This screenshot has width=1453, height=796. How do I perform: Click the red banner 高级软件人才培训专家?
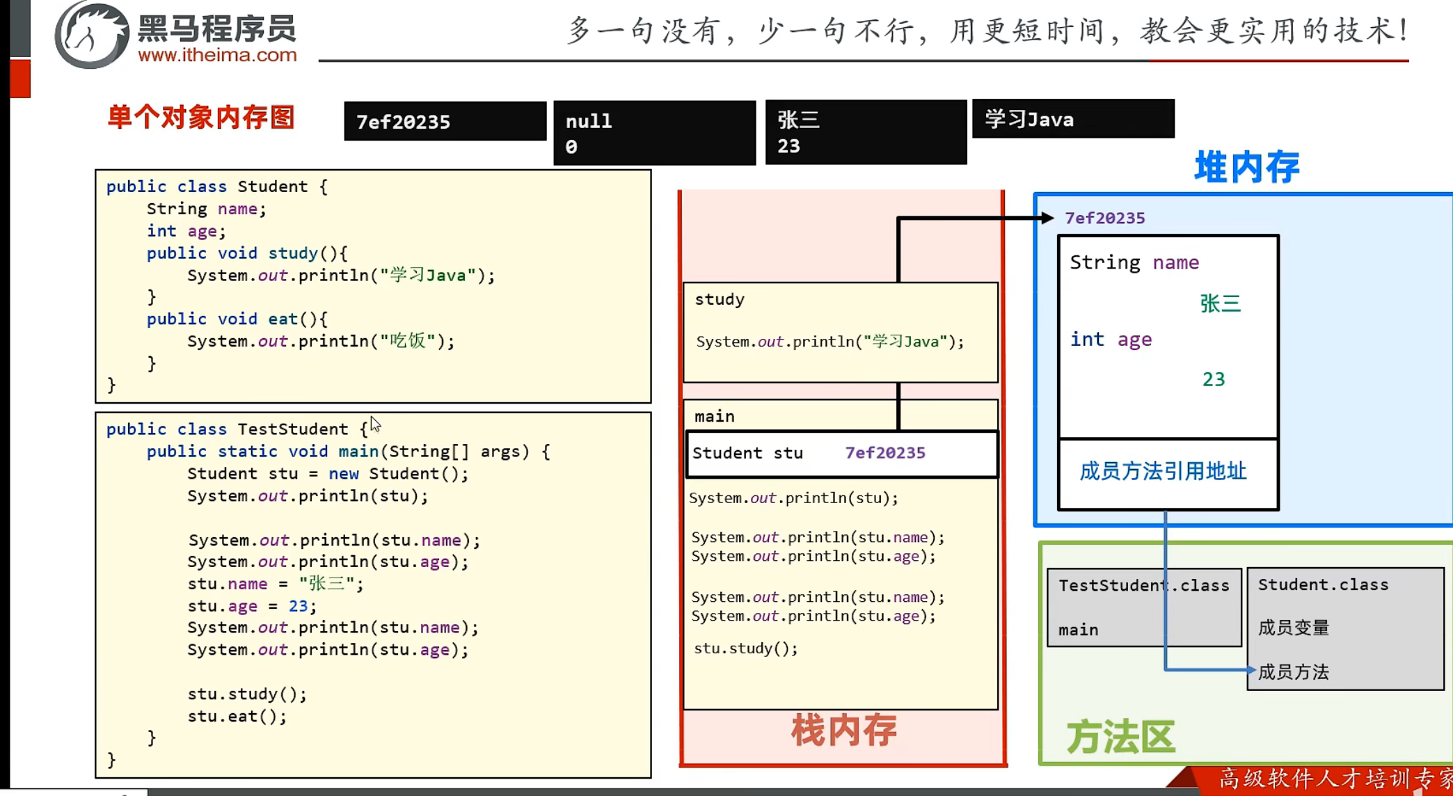pos(1333,779)
